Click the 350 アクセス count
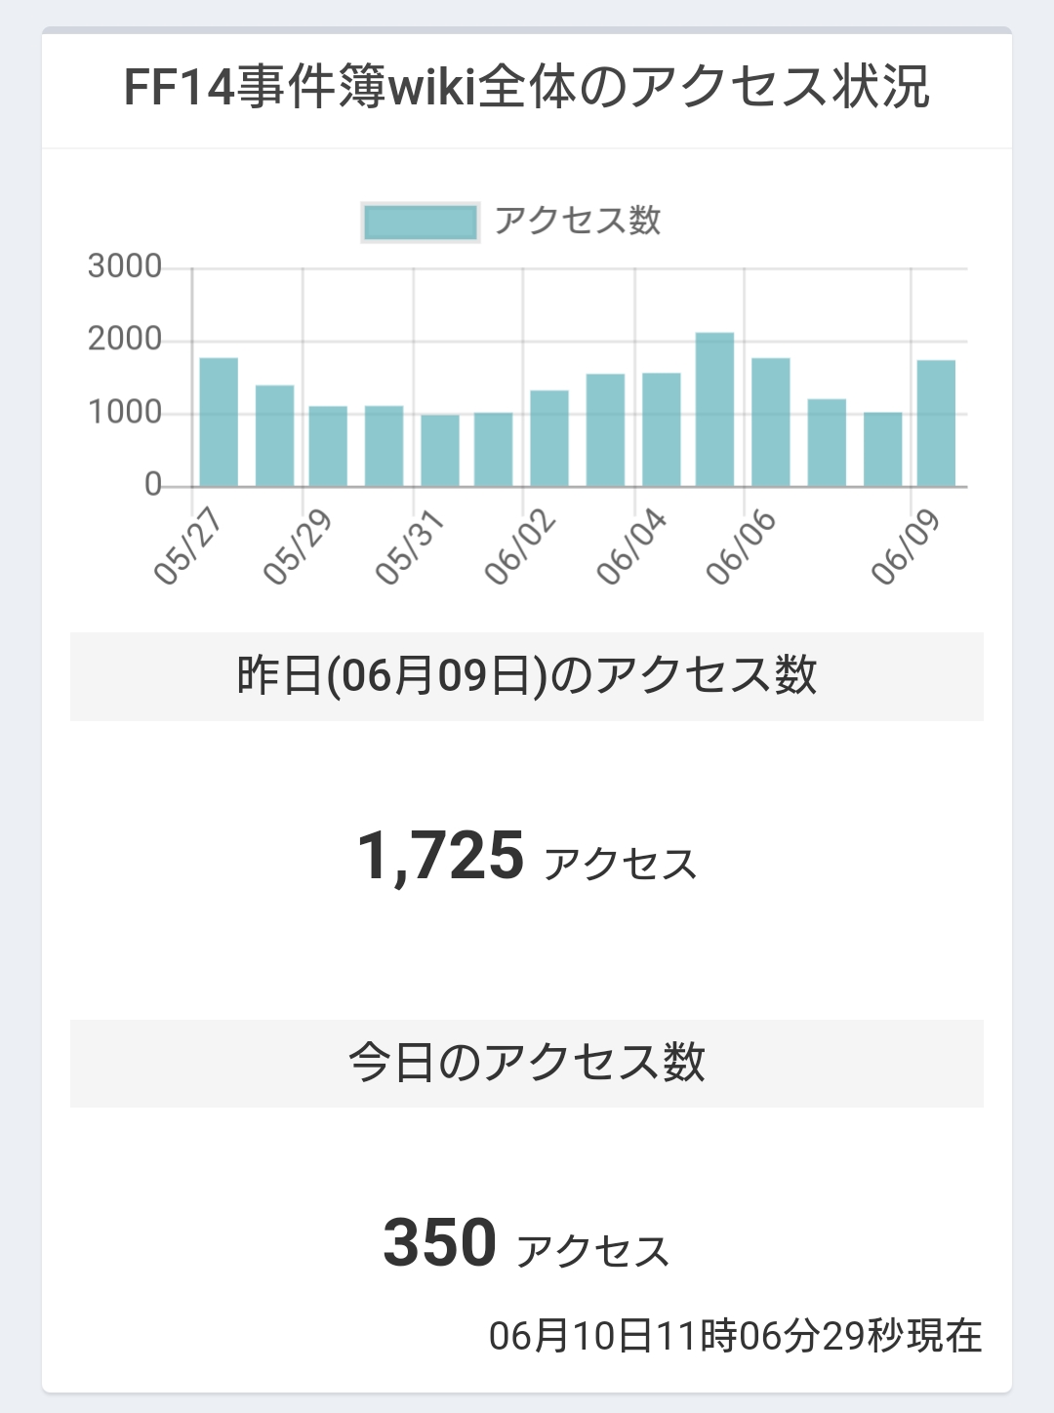Screen dimensions: 1054x1413 coord(526,1244)
